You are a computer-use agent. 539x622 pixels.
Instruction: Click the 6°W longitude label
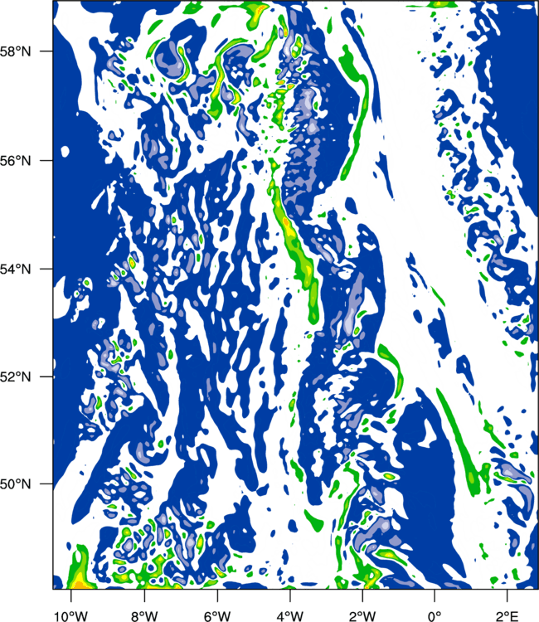coord(217,616)
